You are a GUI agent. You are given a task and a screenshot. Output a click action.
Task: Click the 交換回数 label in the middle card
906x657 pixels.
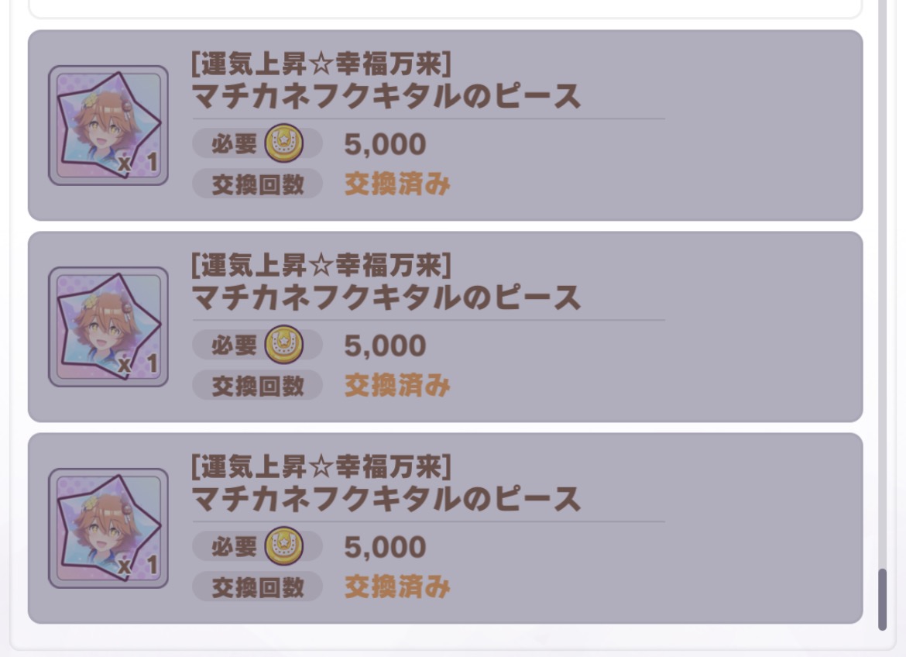pyautogui.click(x=257, y=386)
